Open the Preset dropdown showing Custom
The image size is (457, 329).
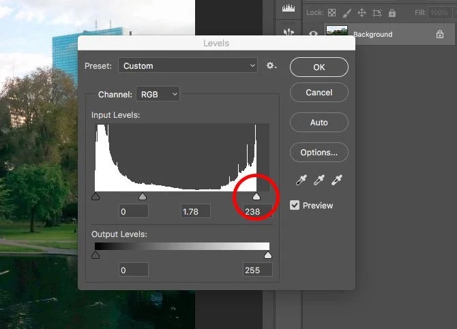tap(188, 66)
